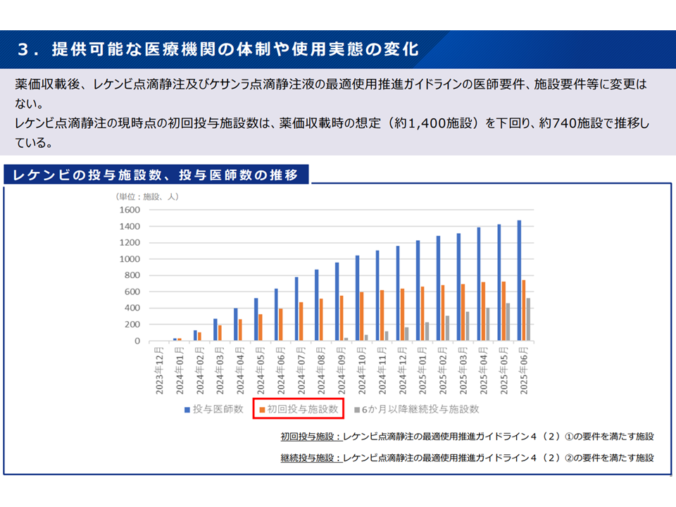The height and width of the screenshot is (507, 676).
Task: Click the x-axis label 2025年03月
Action: (x=463, y=371)
